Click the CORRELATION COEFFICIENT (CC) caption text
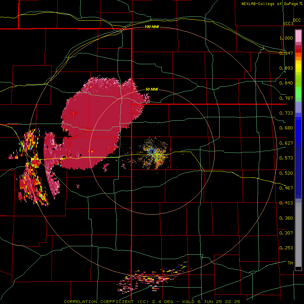Screen dimensions: 304x304 click(106, 302)
